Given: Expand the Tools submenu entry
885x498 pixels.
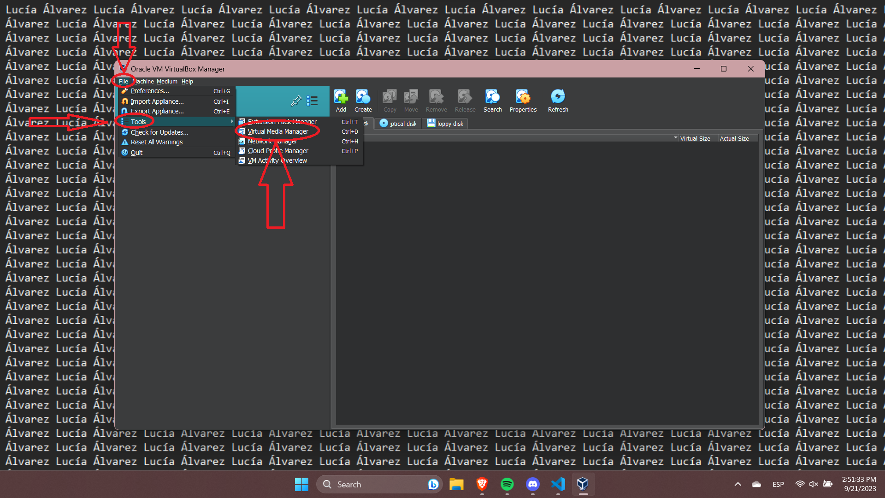Looking at the screenshot, I should [138, 122].
